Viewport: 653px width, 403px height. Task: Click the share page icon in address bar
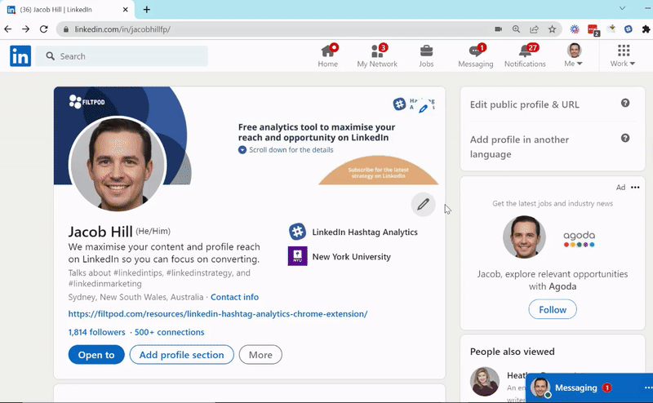534,29
